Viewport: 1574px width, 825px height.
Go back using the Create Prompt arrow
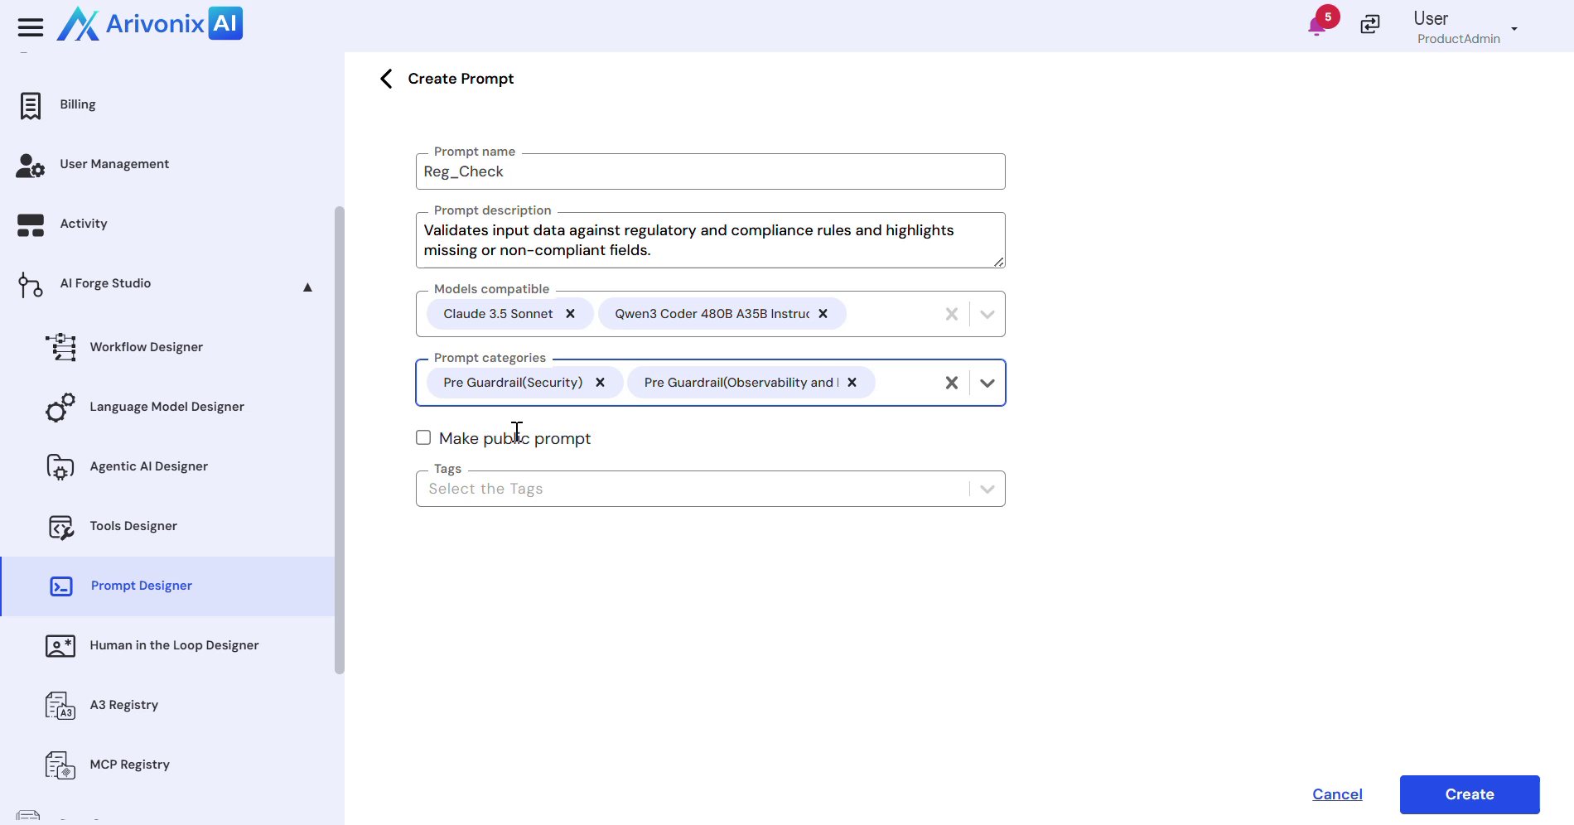coord(386,79)
